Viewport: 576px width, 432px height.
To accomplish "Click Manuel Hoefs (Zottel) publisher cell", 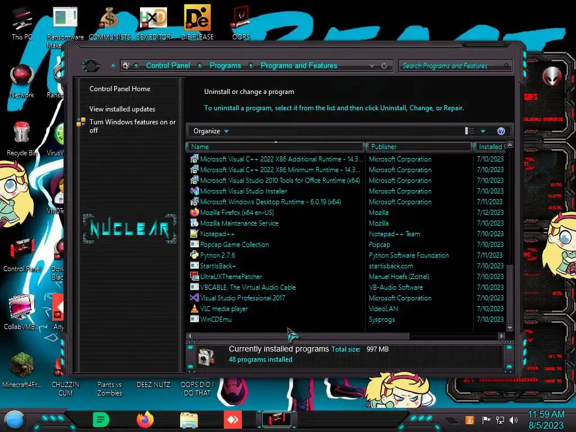I will 399,276.
